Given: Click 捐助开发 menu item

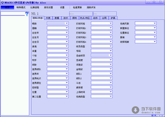Looking at the screenshot, I should pos(91,7).
